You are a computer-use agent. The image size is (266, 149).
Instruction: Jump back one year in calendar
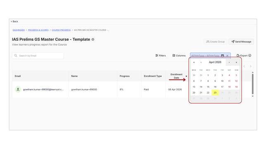click(194, 63)
